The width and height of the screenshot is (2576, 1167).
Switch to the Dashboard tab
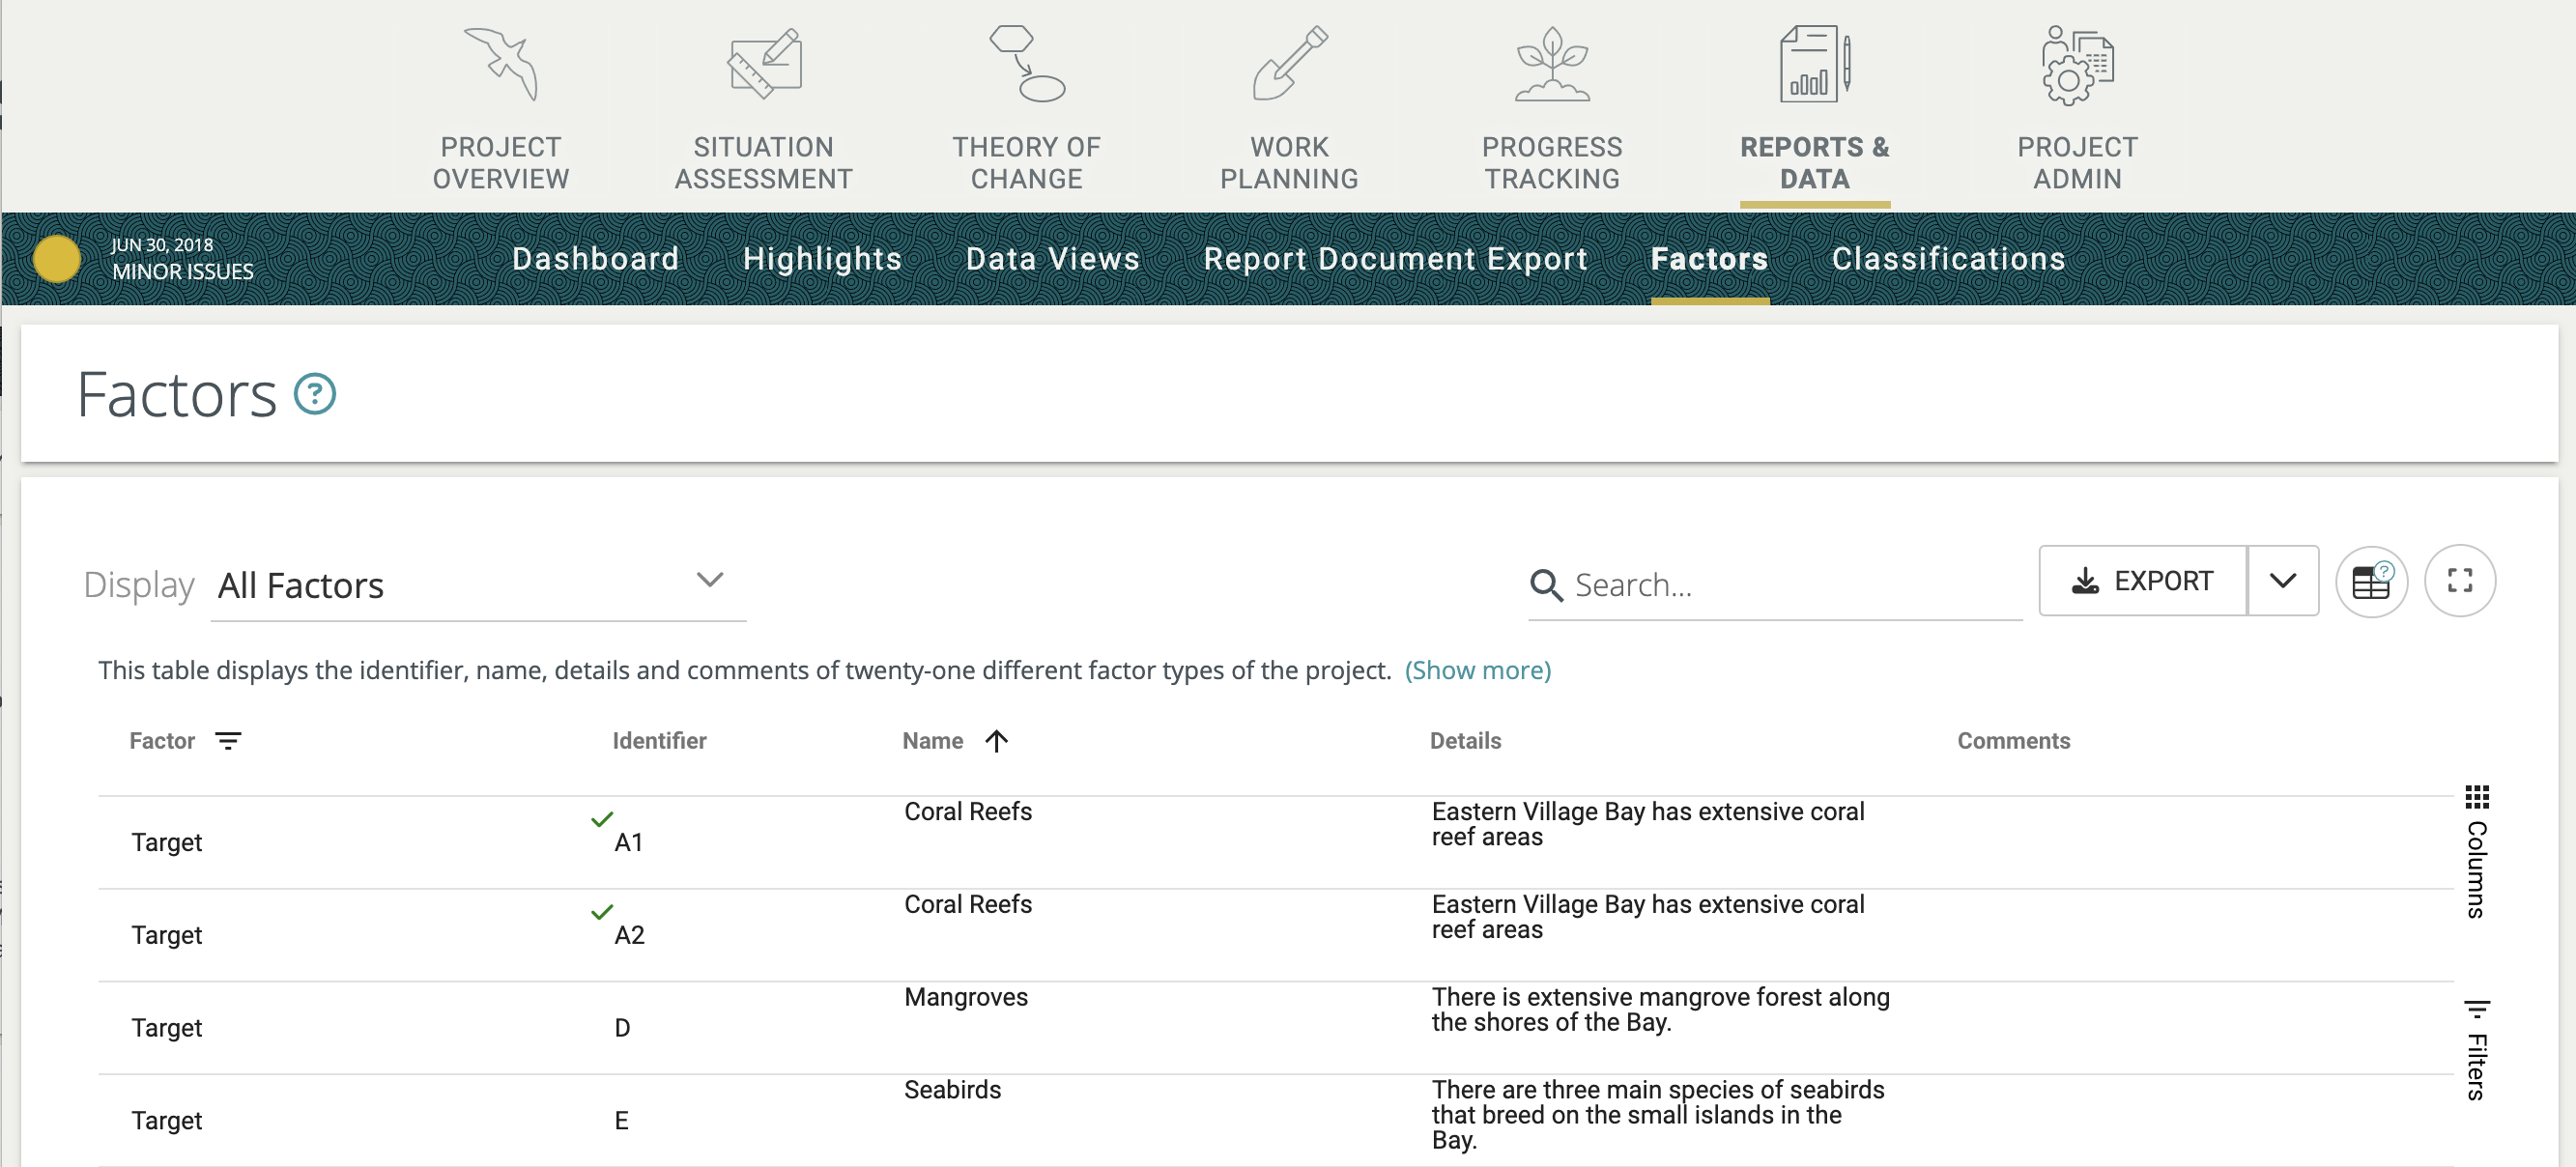(x=595, y=259)
